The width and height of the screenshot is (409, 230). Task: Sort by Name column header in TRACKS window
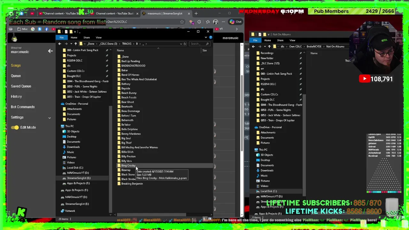[x=120, y=50]
